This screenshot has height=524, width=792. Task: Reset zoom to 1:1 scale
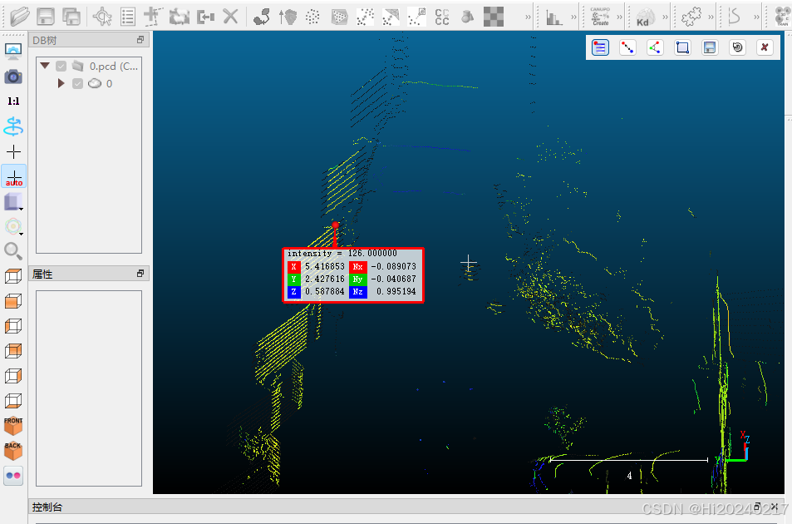(x=13, y=101)
